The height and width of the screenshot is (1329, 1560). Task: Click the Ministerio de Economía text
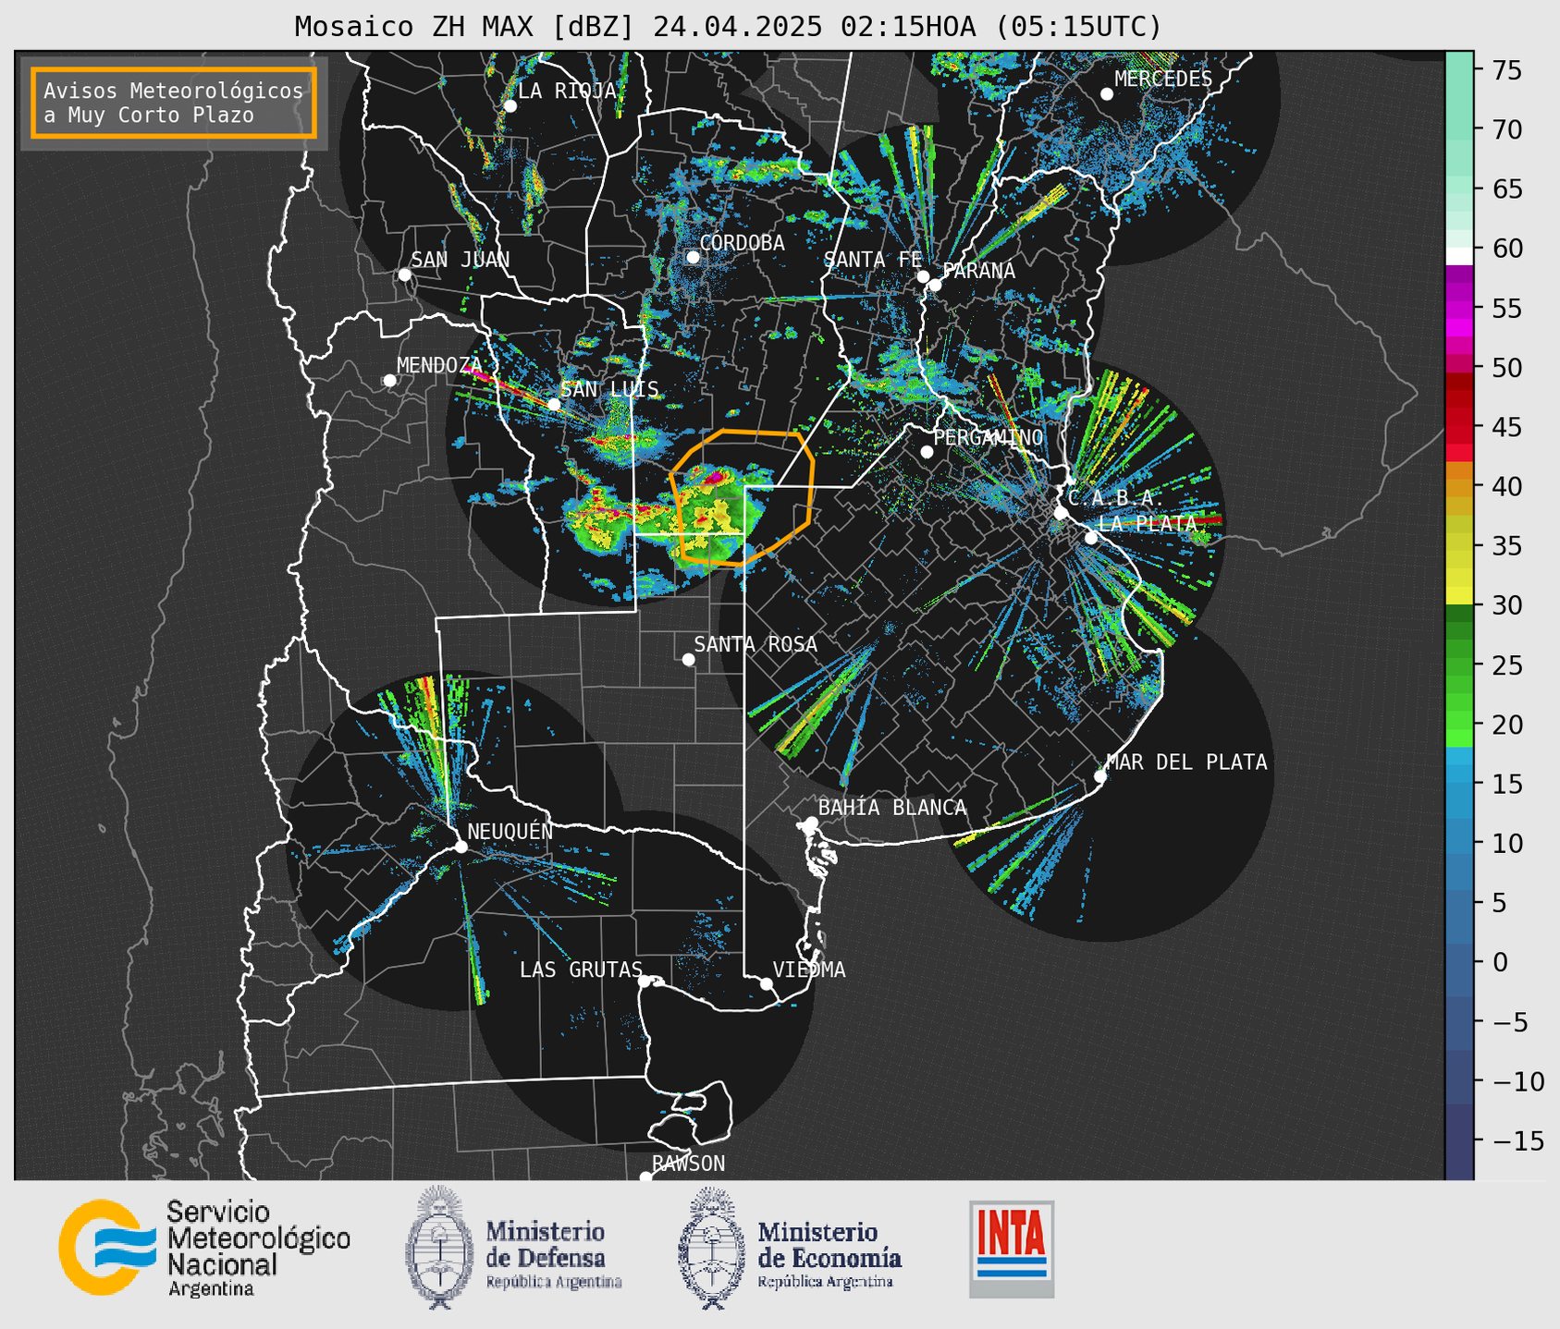[829, 1245]
